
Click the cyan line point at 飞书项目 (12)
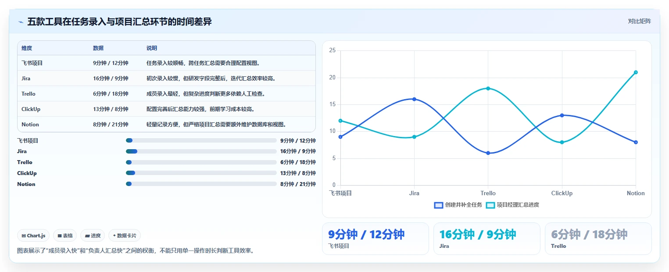(x=340, y=121)
